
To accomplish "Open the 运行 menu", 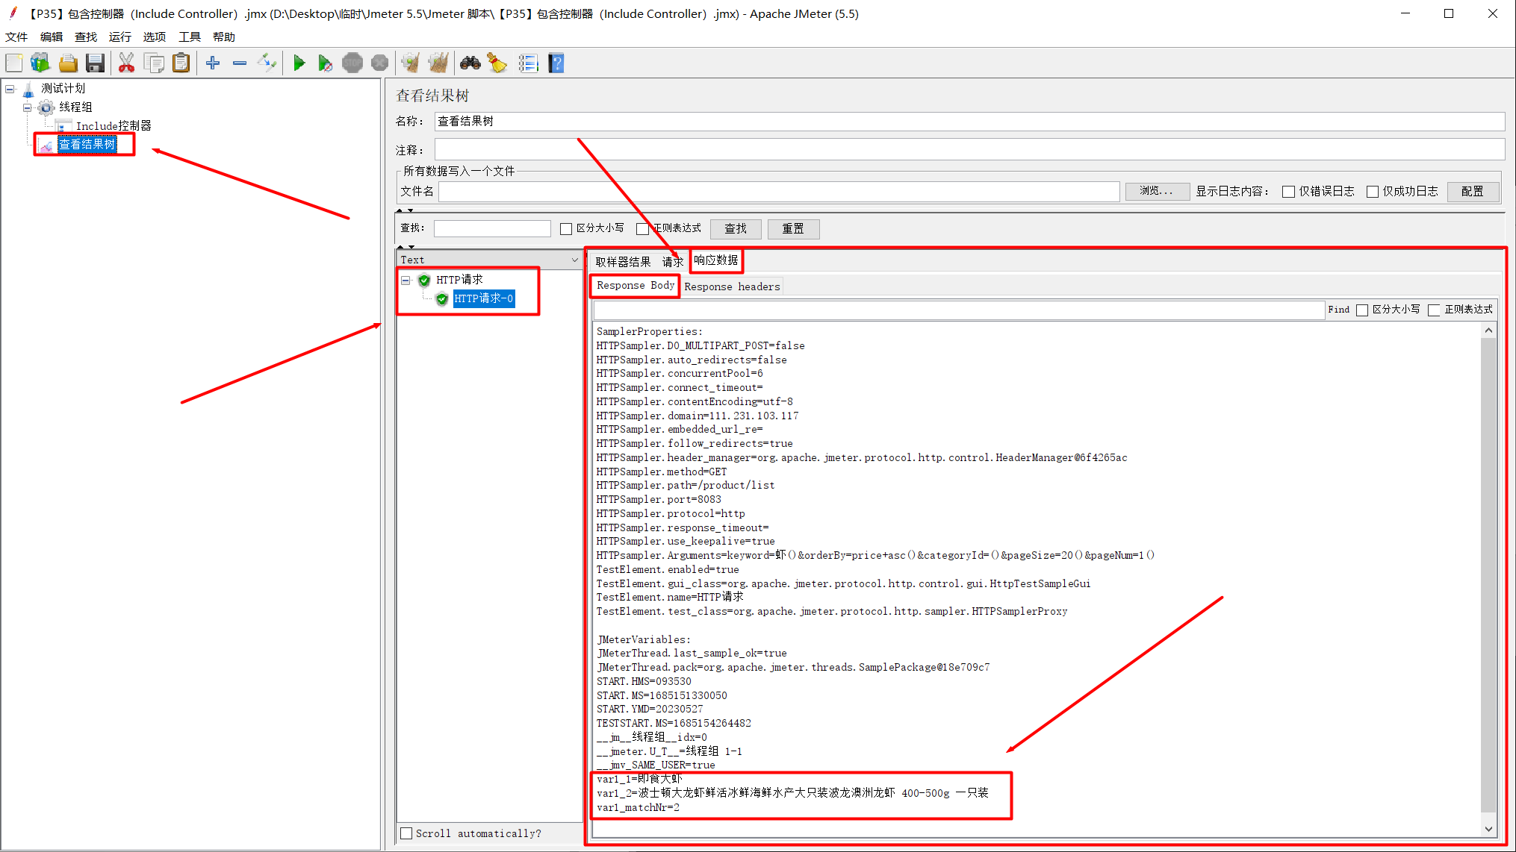I will pyautogui.click(x=119, y=37).
